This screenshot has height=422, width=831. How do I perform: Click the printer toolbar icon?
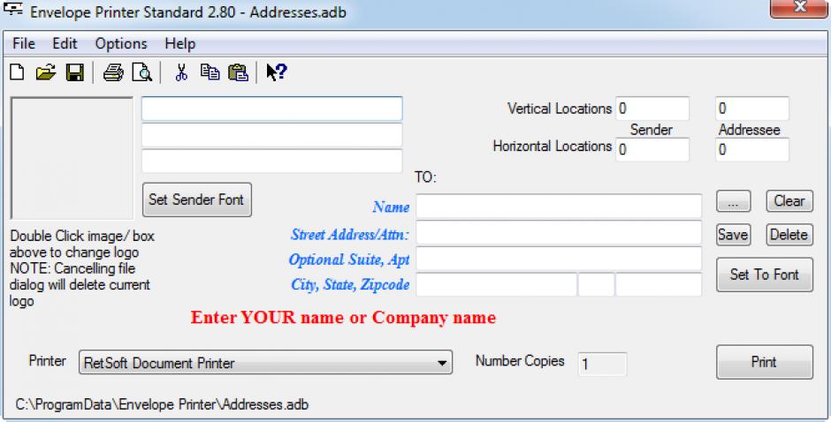coord(113,72)
